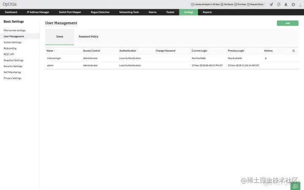Viewport: 304px width, 190px height.
Task: Click the Basic Settings sidebar heading
Action: (14, 22)
